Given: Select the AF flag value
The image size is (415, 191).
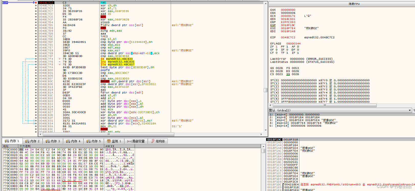Looking at the screenshot, I should (298, 47).
